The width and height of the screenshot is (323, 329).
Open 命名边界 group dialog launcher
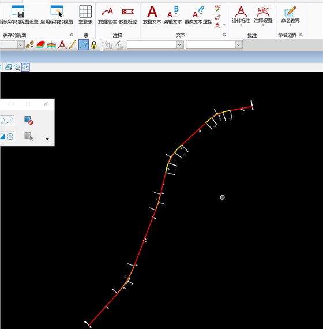click(301, 35)
